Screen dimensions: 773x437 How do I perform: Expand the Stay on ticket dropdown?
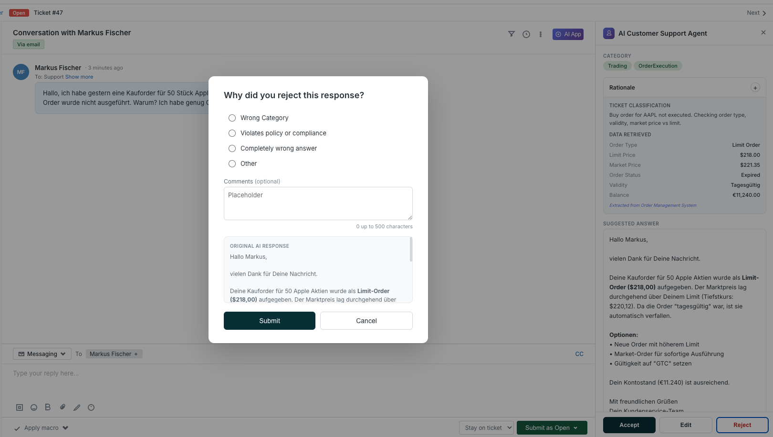[486, 427]
